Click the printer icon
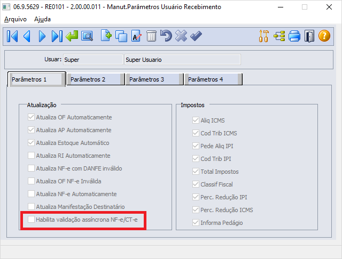This screenshot has width=342, height=259. tap(294, 36)
